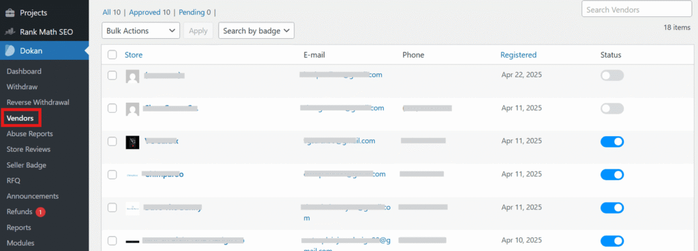Image resolution: width=698 pixels, height=251 pixels.
Task: Open Store Reviews page
Action: tap(29, 149)
